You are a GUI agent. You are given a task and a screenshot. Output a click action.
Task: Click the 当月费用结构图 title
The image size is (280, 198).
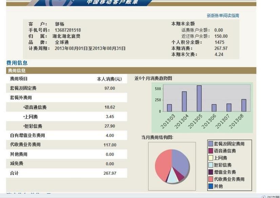click(x=157, y=138)
